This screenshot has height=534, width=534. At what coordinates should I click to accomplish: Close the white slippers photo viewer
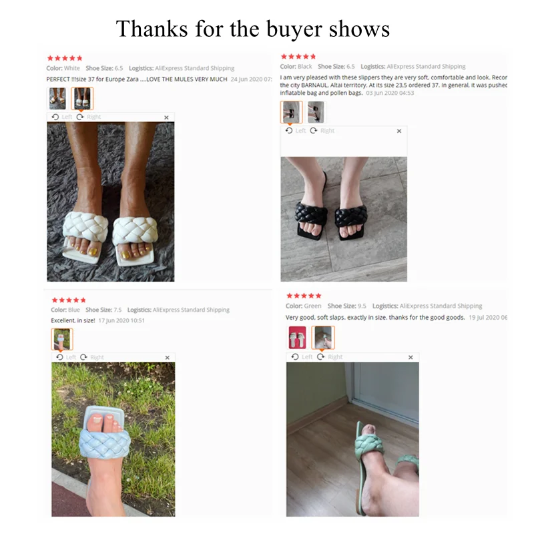[x=166, y=117]
